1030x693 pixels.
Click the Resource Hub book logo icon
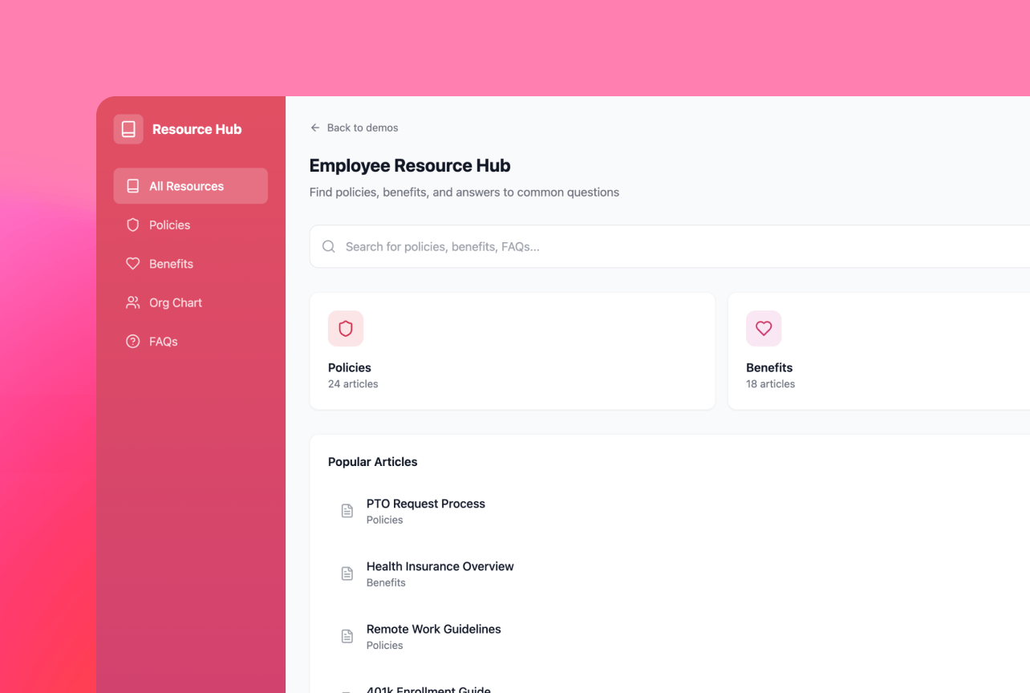[x=128, y=129]
